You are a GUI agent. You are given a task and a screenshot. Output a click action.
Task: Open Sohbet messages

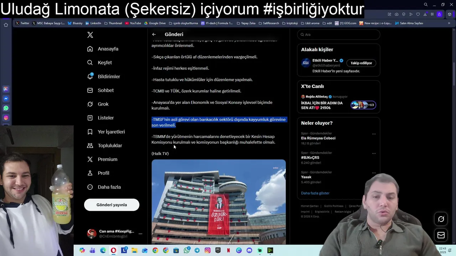click(100, 90)
